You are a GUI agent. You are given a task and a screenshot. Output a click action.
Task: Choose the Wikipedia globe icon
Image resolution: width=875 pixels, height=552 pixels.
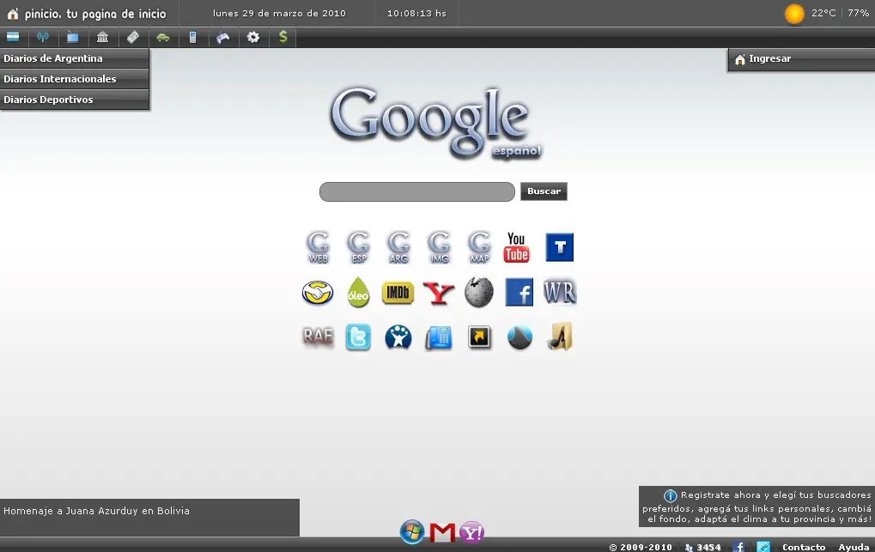click(x=479, y=293)
